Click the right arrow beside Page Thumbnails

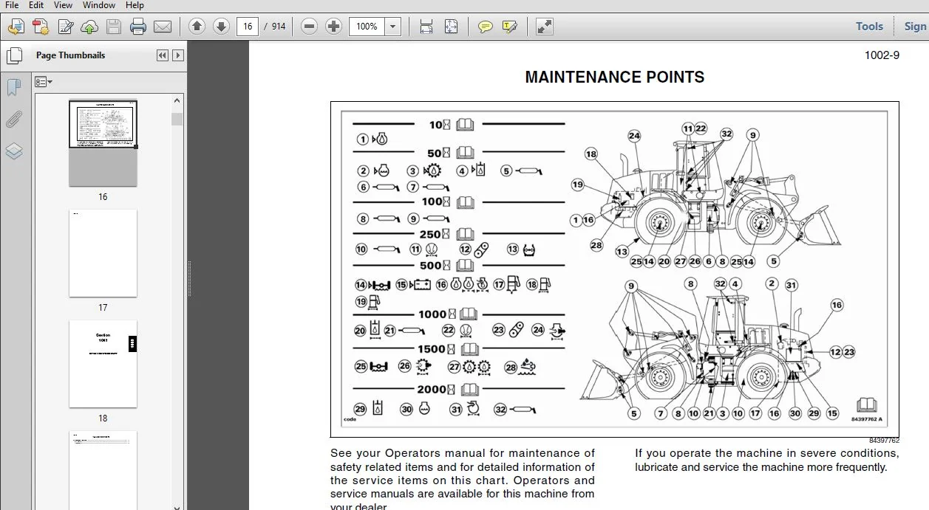pyautogui.click(x=178, y=55)
